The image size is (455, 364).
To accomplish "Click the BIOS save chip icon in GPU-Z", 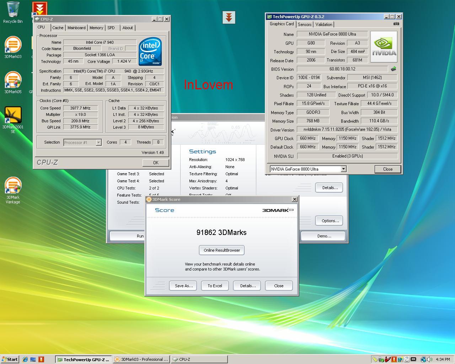I will [x=393, y=69].
